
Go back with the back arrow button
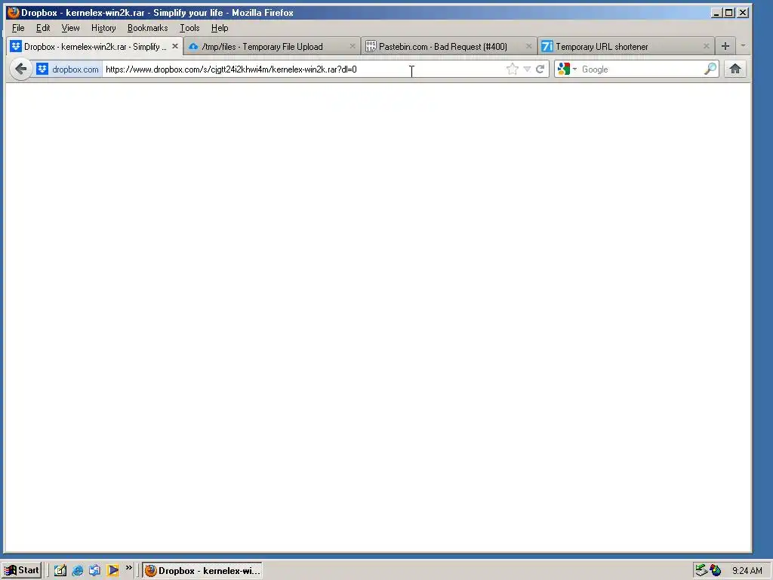click(x=20, y=69)
